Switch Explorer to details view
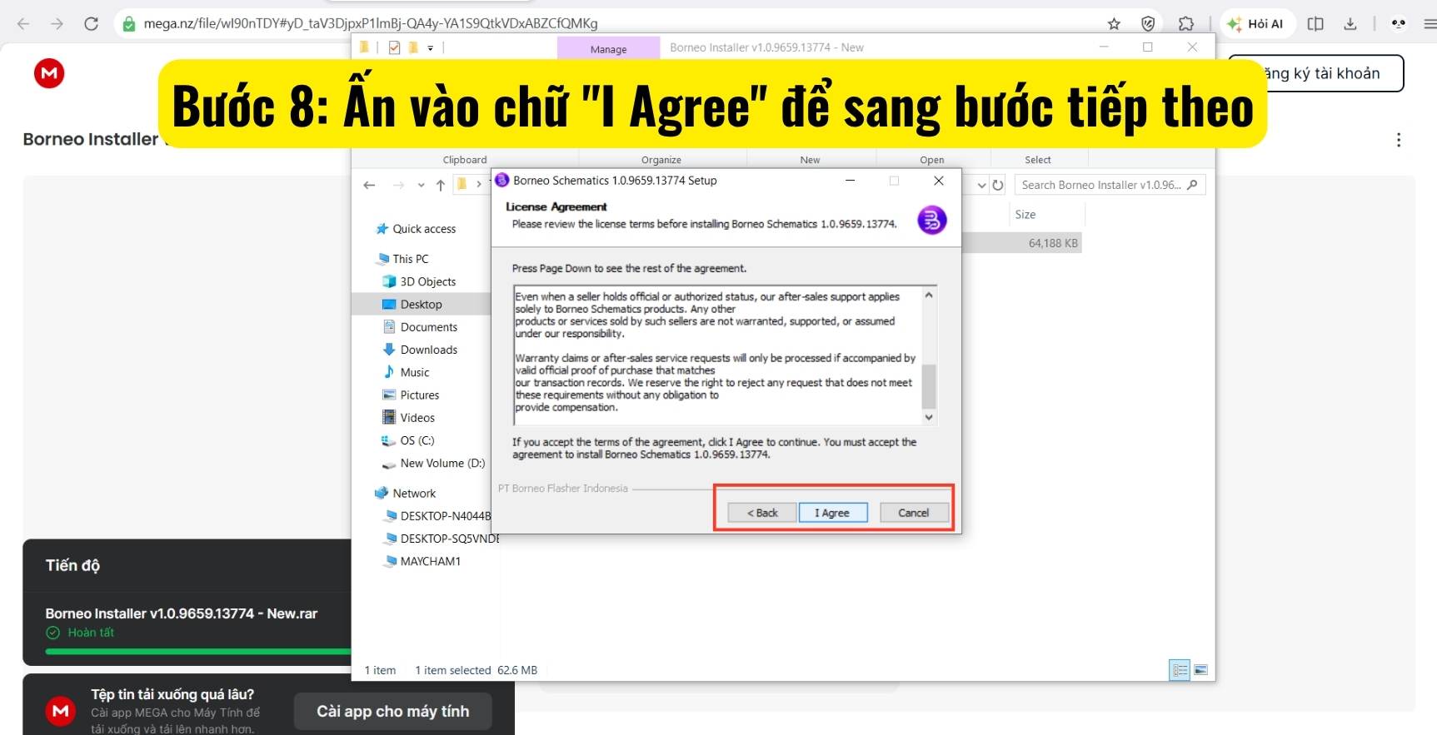The image size is (1437, 735). (1180, 670)
